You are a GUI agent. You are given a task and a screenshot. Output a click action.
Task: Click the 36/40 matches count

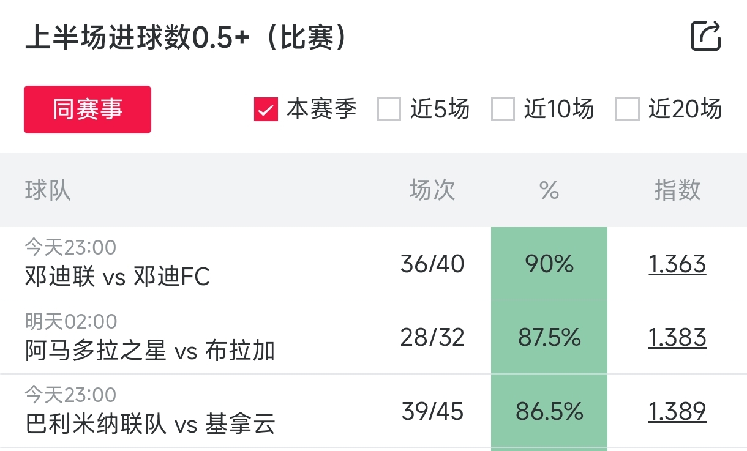point(432,264)
